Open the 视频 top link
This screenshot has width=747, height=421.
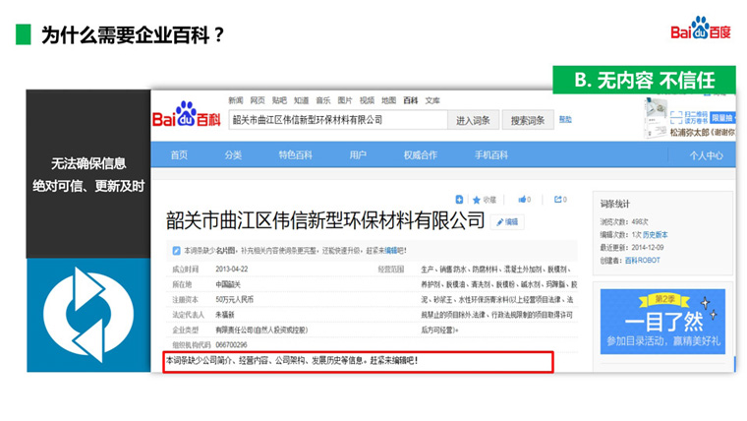coord(367,100)
